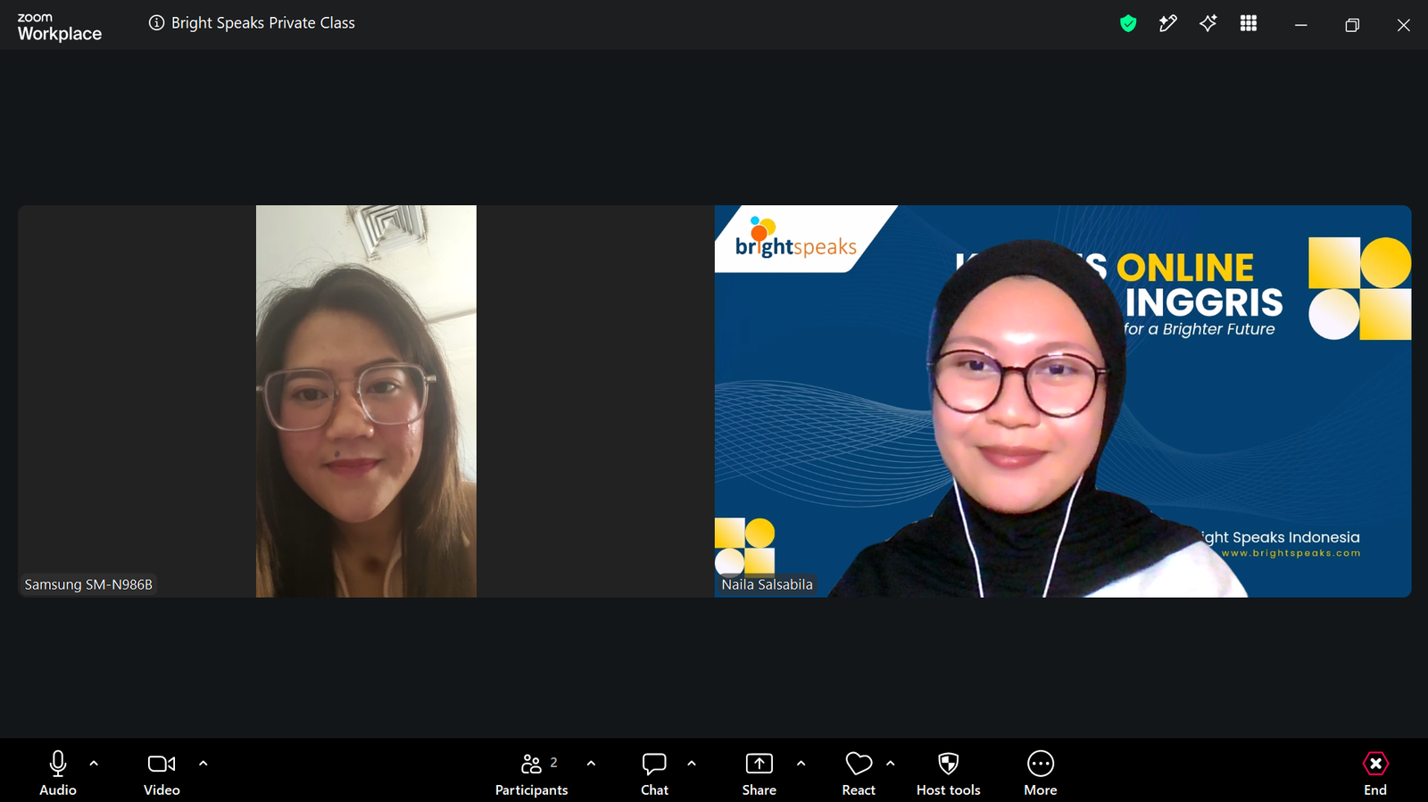This screenshot has width=1428, height=802.
Task: Expand the Chat options chevron
Action: tap(692, 763)
